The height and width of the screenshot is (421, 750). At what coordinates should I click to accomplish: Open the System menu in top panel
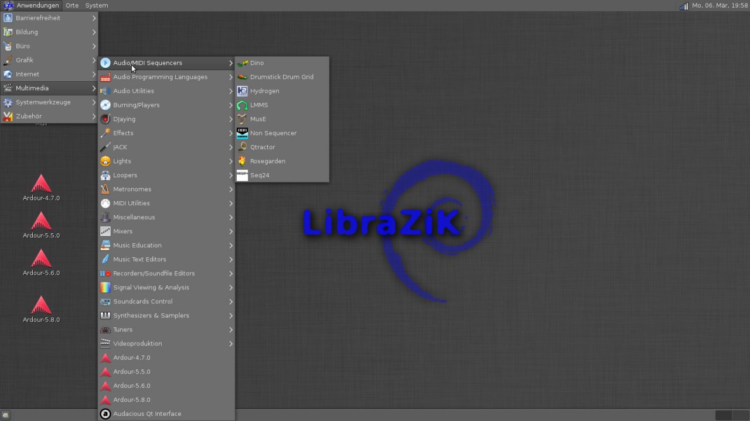coord(97,5)
